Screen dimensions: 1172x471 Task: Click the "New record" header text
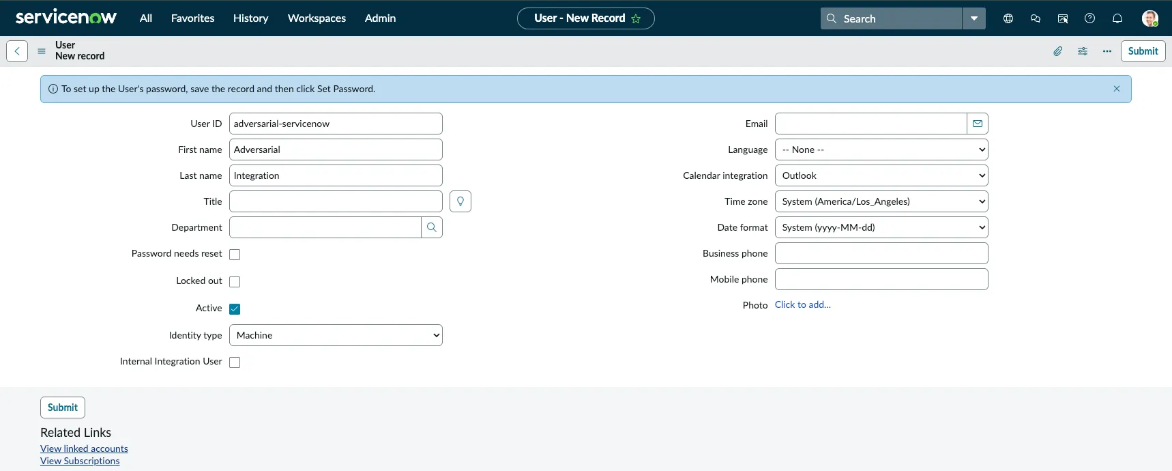click(x=80, y=56)
